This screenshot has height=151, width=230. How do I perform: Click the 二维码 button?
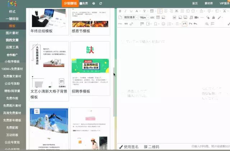[152, 147]
